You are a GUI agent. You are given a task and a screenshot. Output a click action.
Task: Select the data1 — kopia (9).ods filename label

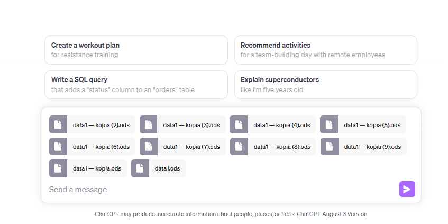[372, 147]
